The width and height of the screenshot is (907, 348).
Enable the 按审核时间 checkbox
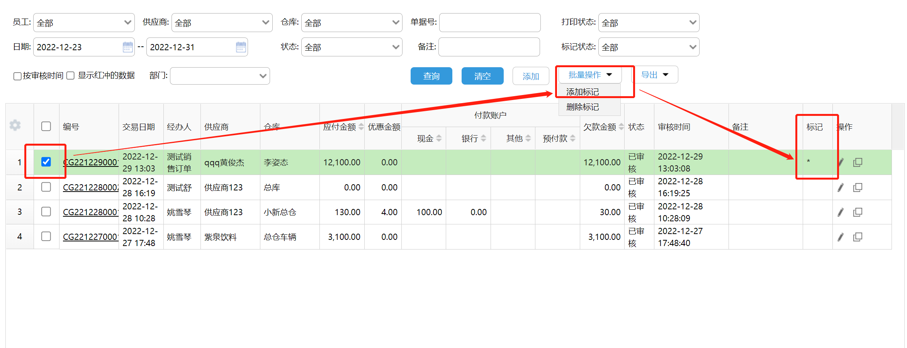[x=17, y=76]
